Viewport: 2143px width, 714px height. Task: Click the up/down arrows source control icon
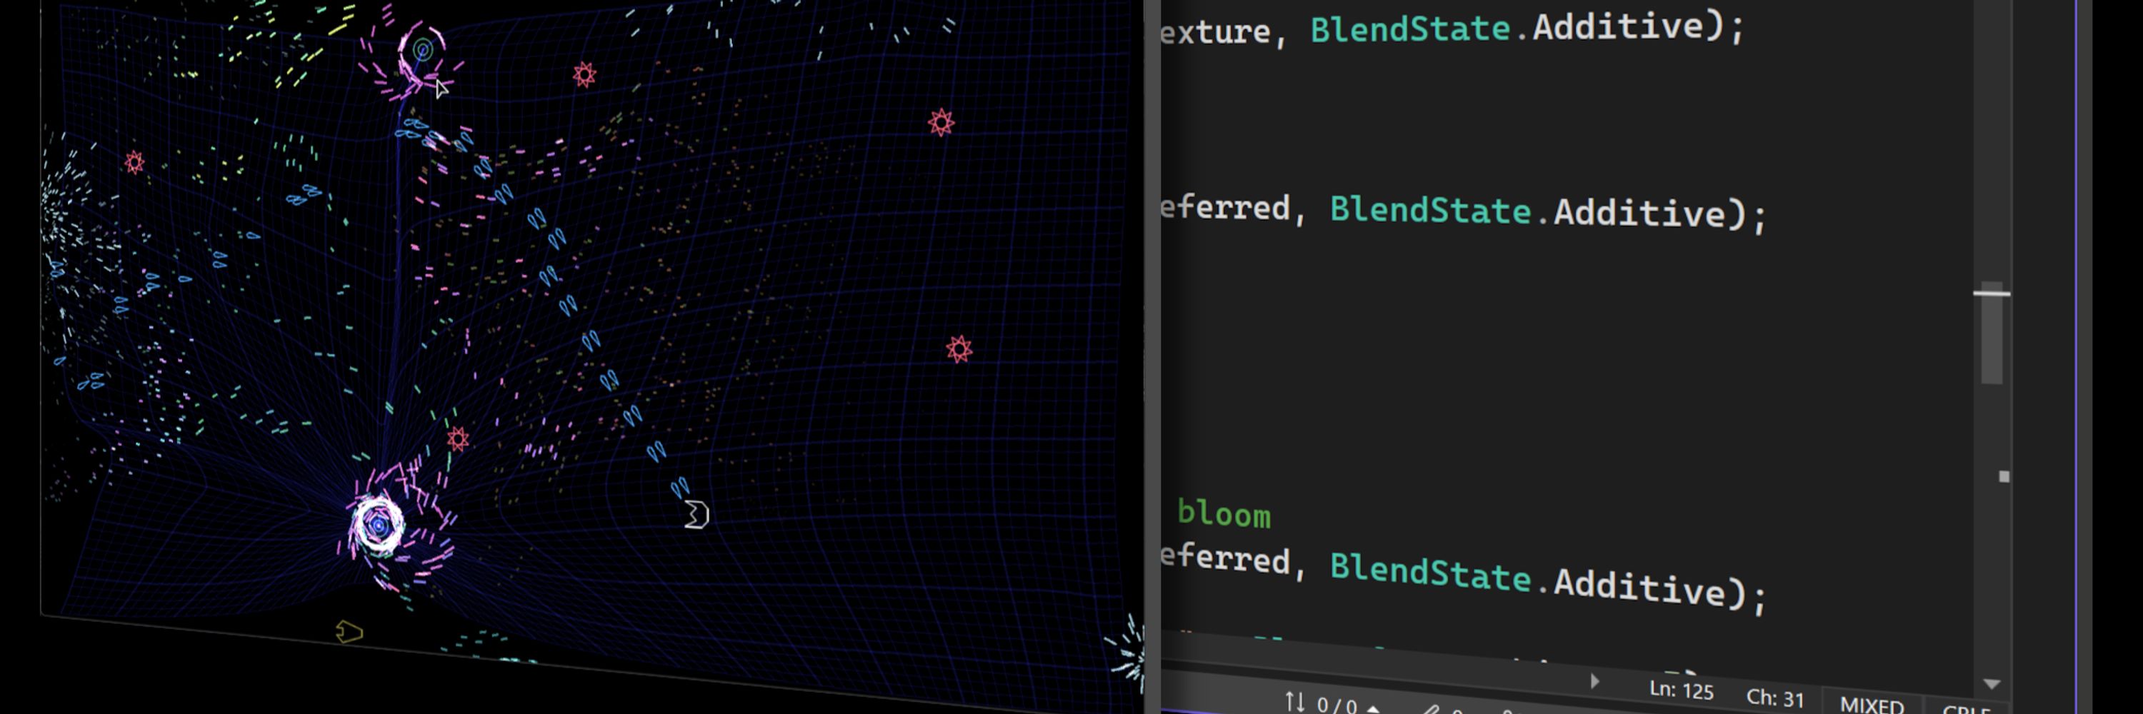1294,702
